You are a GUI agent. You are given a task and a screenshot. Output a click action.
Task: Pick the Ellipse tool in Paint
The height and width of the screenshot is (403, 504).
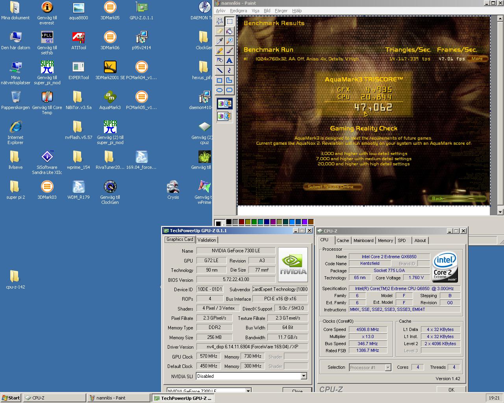pos(220,90)
